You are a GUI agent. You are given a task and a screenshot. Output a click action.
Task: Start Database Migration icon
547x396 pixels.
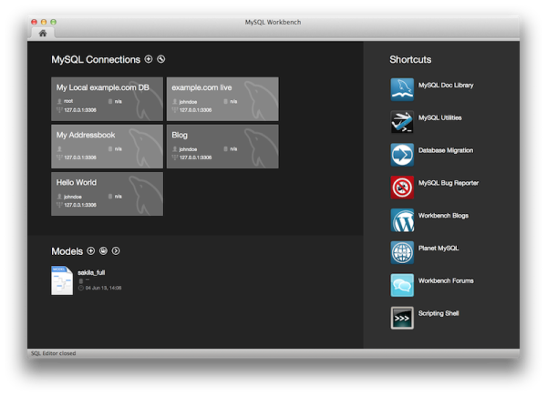[402, 155]
